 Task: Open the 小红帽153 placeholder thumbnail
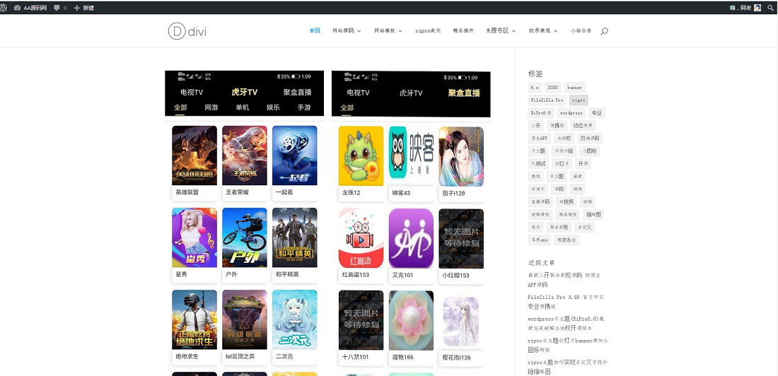(461, 239)
